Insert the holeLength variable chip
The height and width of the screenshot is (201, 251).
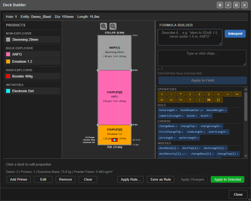point(168,110)
